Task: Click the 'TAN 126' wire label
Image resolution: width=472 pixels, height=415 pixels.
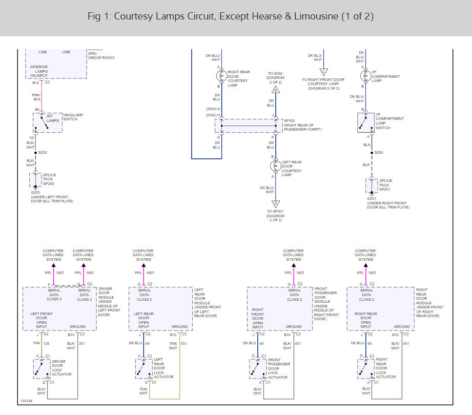Action: tap(41, 343)
